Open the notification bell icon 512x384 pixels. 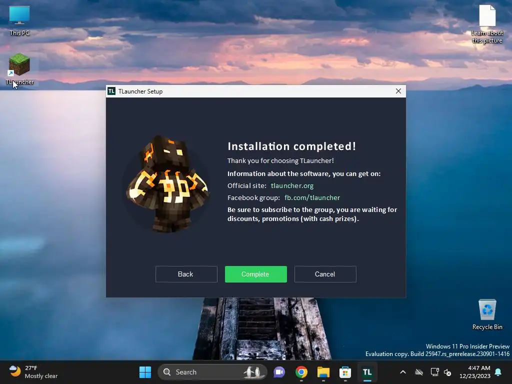(x=498, y=372)
